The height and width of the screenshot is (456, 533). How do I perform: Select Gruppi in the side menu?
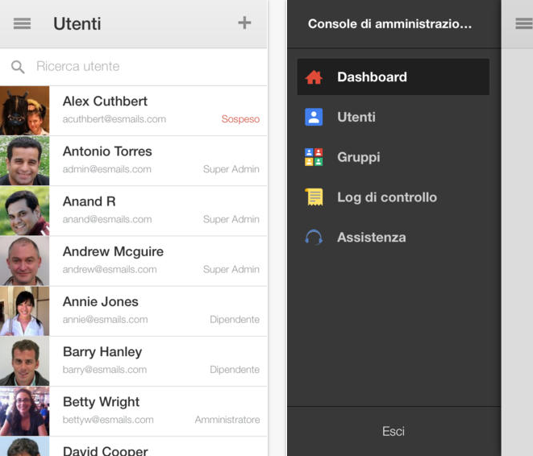394,157
